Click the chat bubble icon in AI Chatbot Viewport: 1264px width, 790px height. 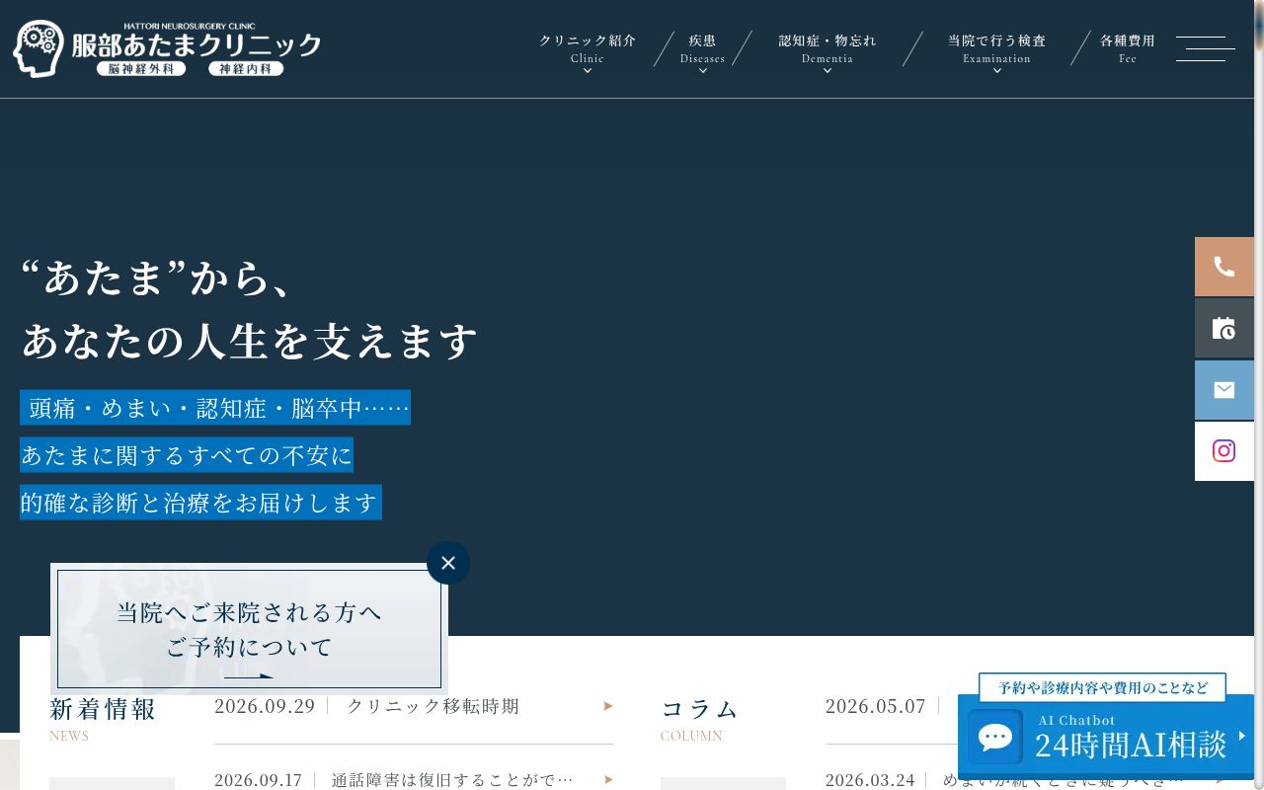click(995, 737)
